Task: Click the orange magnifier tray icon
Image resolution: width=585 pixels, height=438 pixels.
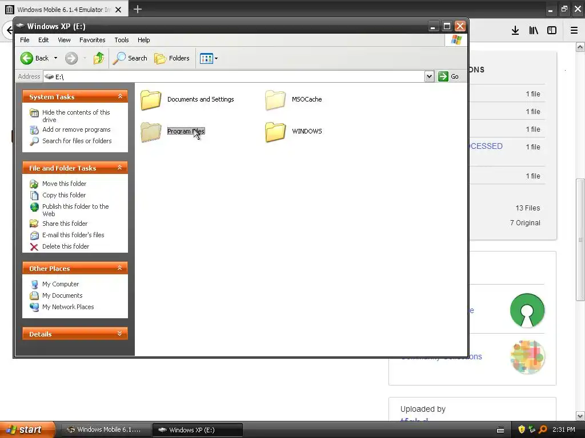Action: pos(543,429)
